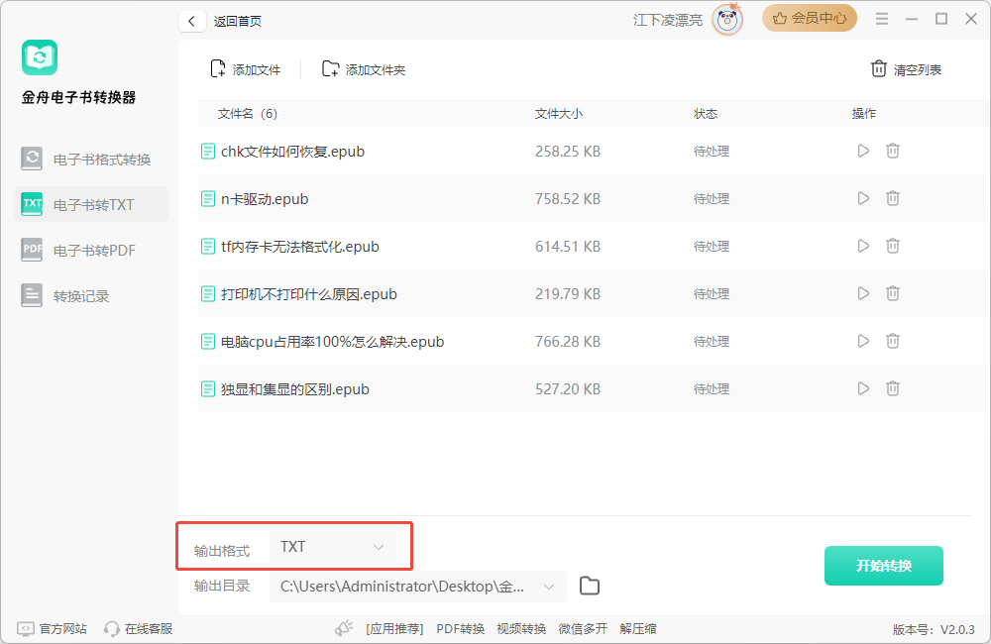
Task: Delete tf内存卡无法格式化.epub with trash icon
Action: 893,246
